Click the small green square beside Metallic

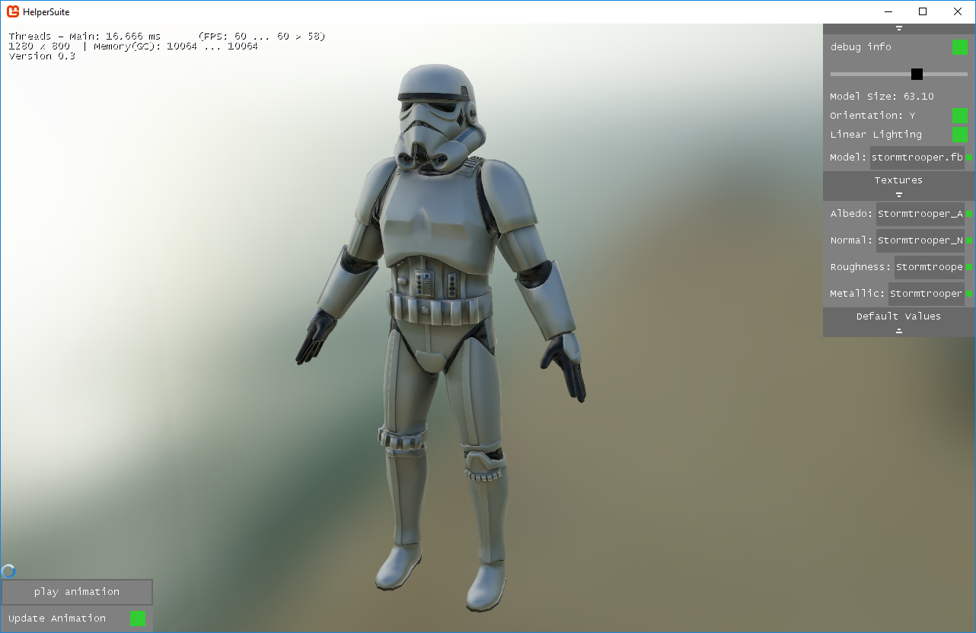tap(970, 294)
